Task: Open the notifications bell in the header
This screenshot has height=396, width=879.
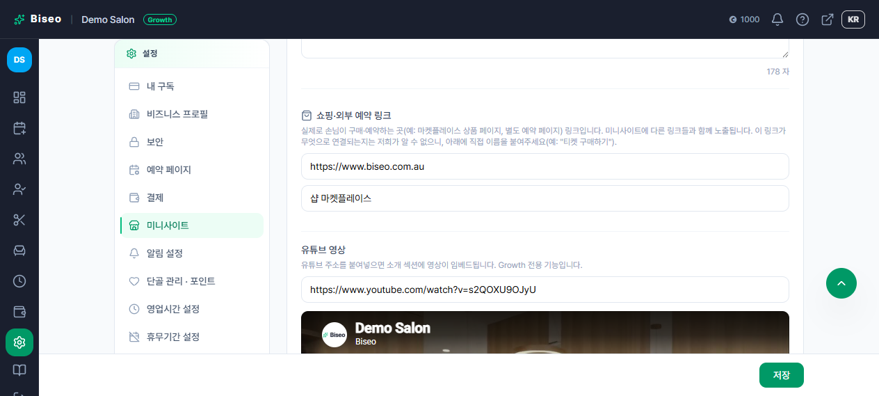Action: 777,19
